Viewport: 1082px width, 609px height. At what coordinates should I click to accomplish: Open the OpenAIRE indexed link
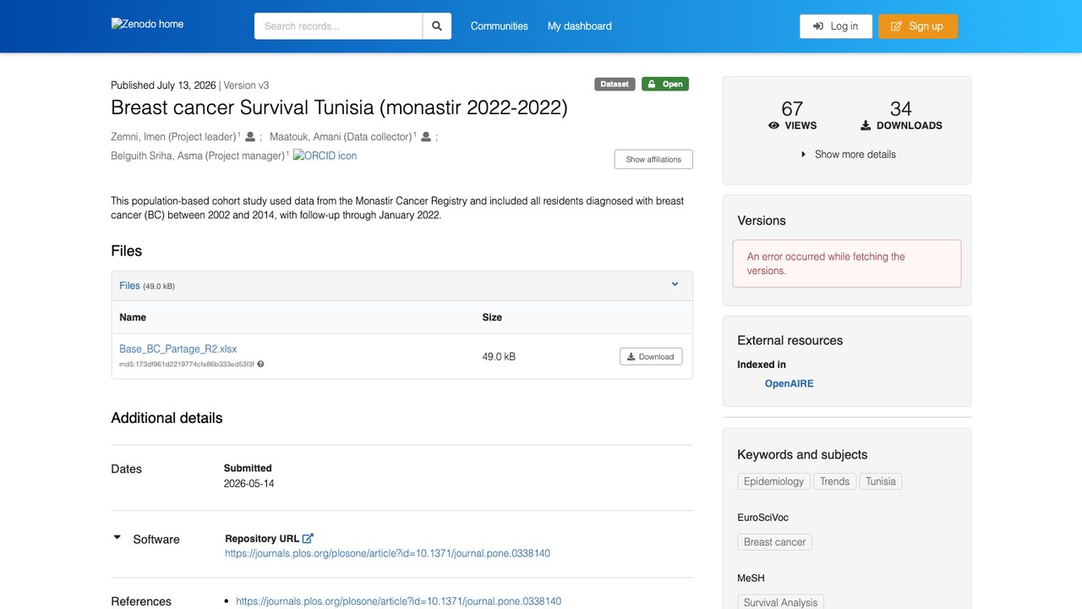tap(790, 383)
